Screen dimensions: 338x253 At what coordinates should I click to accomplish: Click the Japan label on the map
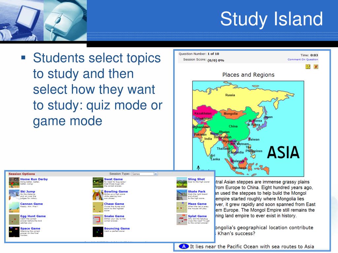[268, 117]
